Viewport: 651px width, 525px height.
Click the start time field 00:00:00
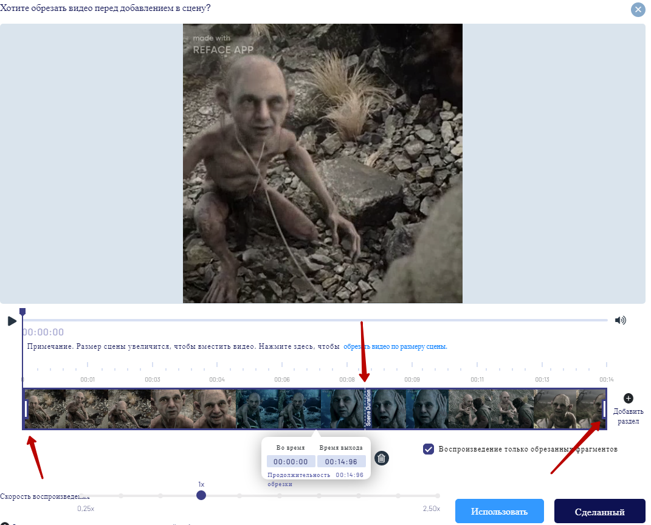click(x=291, y=462)
